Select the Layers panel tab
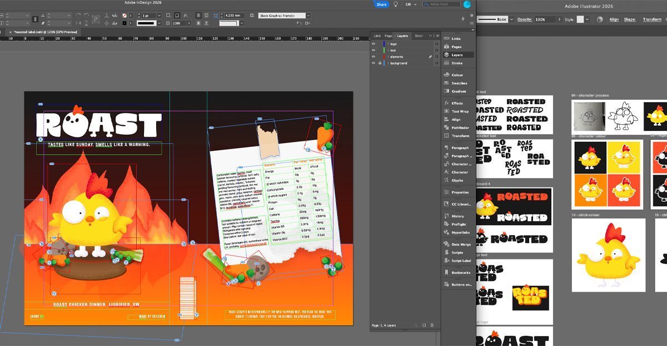 pos(402,35)
